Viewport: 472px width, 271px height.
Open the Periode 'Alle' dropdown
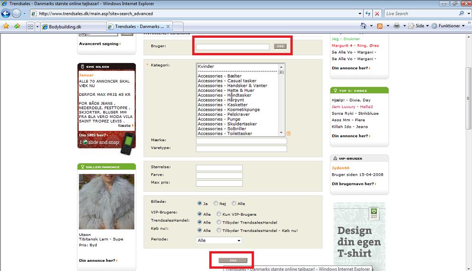click(x=219, y=240)
